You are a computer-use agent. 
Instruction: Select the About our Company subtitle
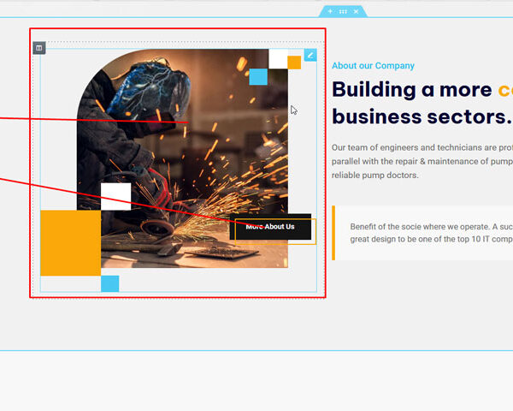click(373, 66)
